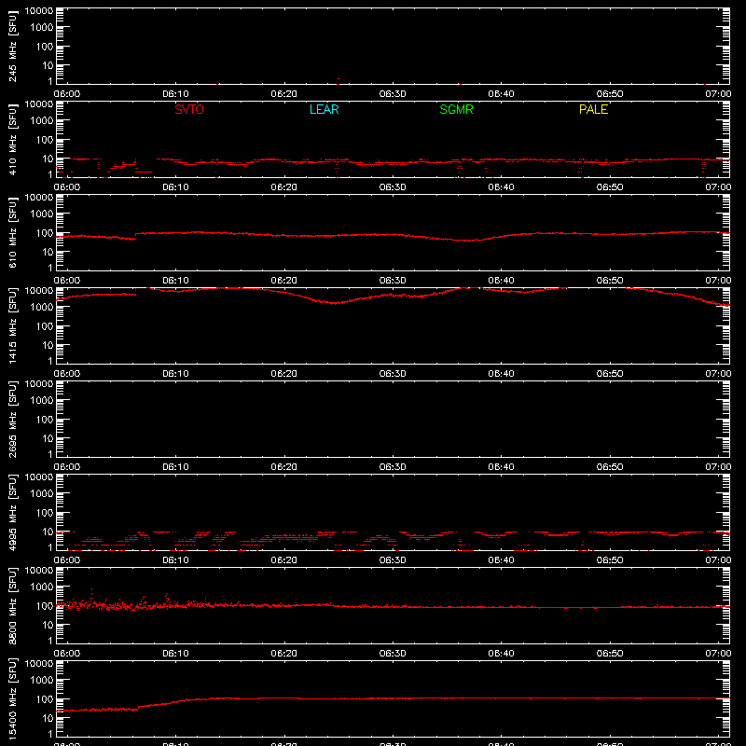Click the 100 tick label on the 610 MHz axis
The width and height of the screenshot is (746, 746).
(x=45, y=233)
